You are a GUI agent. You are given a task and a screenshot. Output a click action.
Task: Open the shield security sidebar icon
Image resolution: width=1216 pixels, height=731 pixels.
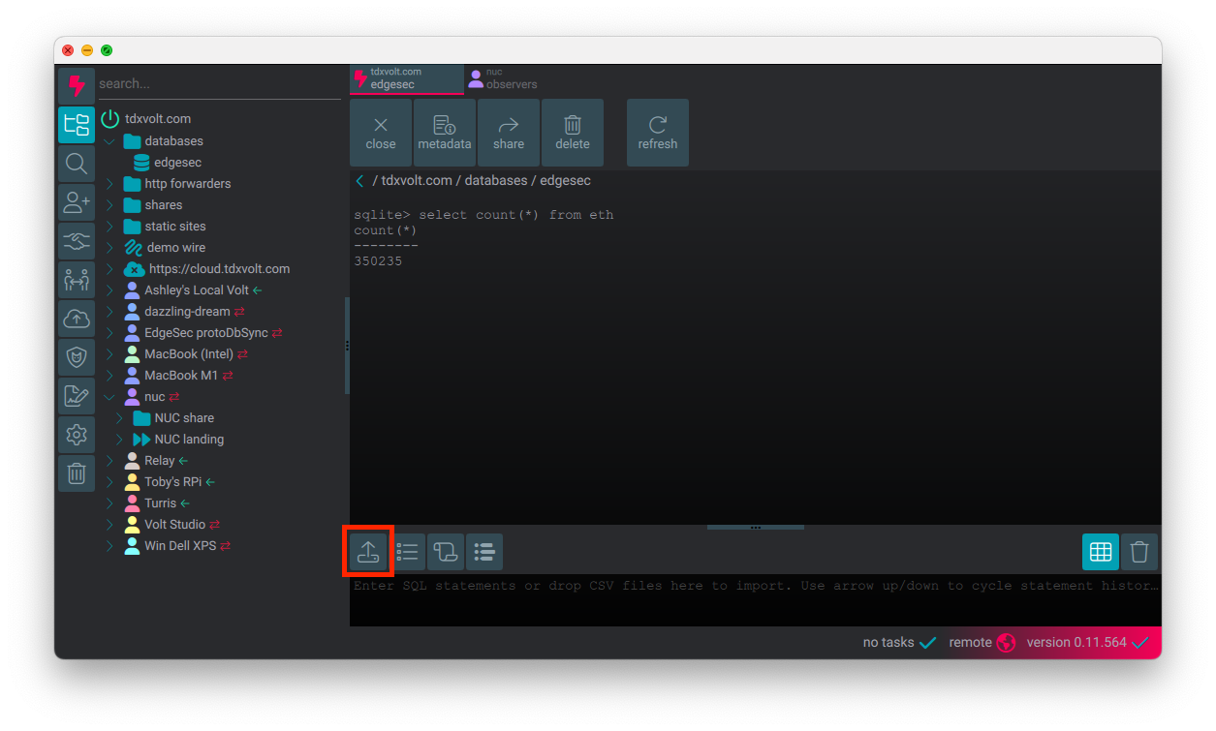click(x=77, y=357)
